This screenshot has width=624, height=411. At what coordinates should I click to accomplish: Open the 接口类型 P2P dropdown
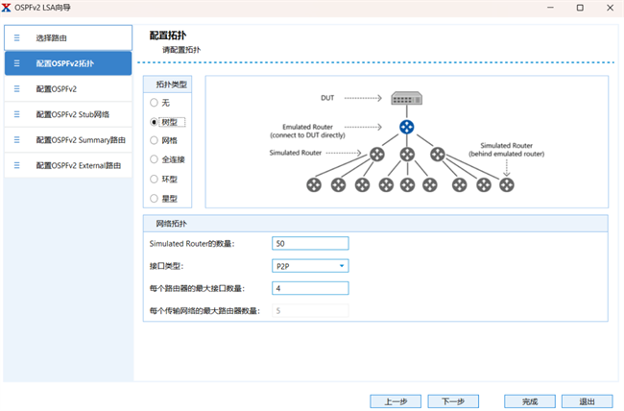[310, 266]
